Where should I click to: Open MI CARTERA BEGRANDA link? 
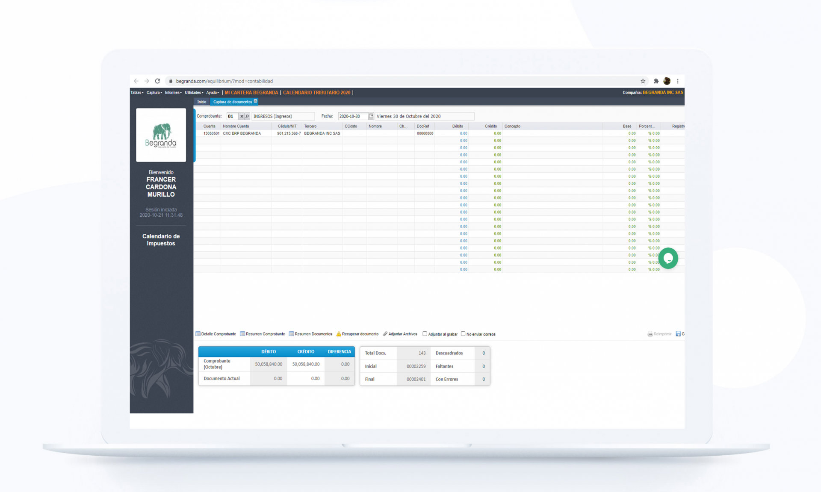[251, 92]
